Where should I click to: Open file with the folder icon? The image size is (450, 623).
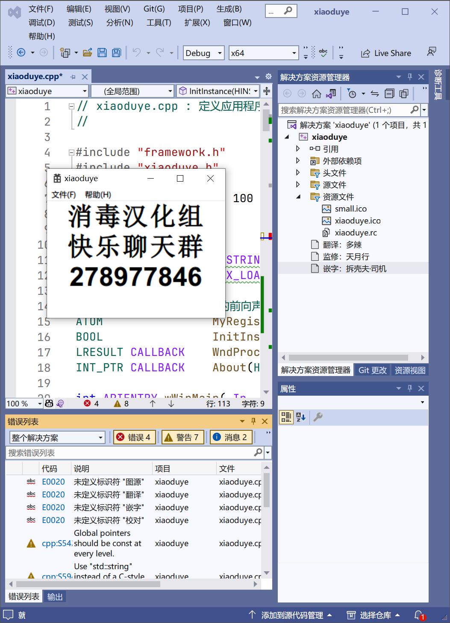coord(87,53)
